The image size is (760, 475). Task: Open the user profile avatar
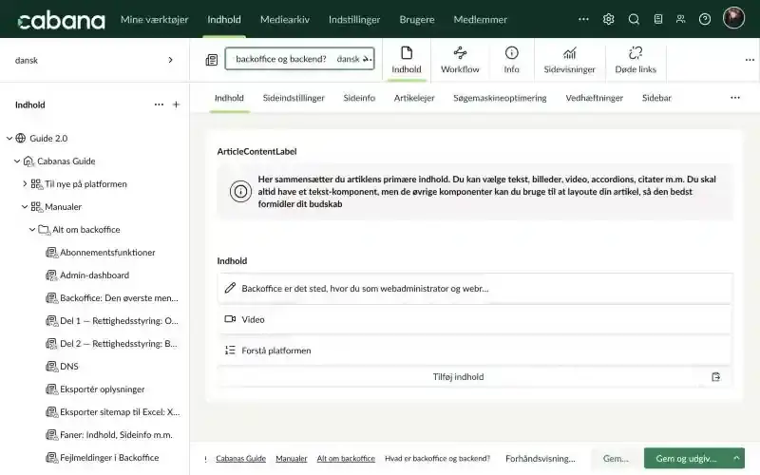click(733, 18)
